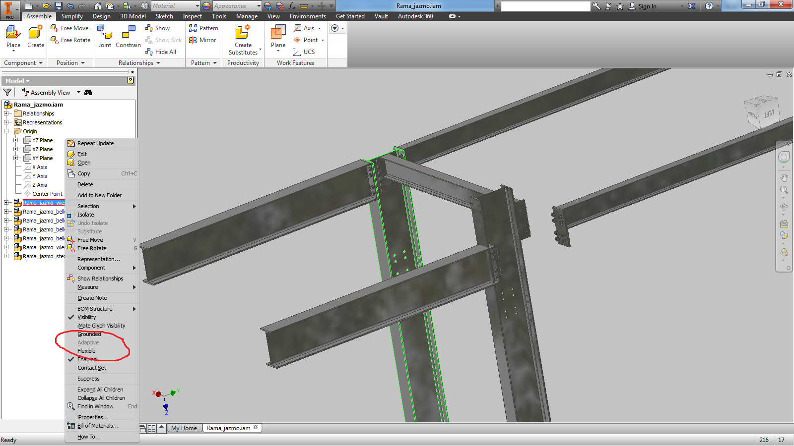
Task: Click the ViewCube in the viewport
Action: click(x=761, y=113)
